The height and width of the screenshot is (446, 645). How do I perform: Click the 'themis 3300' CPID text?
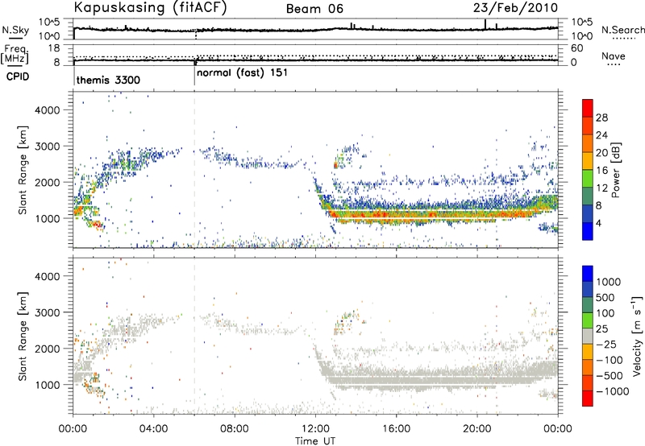108,80
